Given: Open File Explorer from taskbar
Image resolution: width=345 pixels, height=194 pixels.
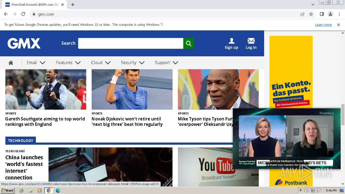Looking at the screenshot, I should pos(30,190).
